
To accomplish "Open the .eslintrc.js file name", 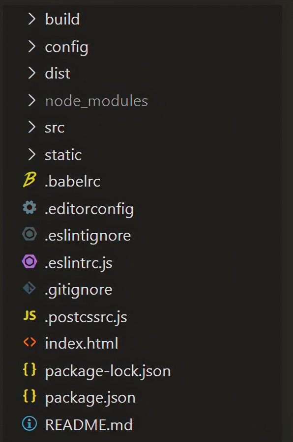I will 79,263.
